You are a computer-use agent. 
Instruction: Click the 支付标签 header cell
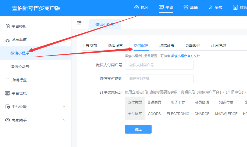[135, 114]
